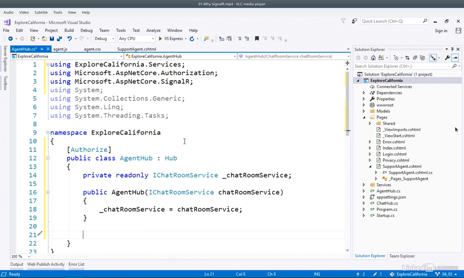Toggle the Track Active Item tree icon

(x=433, y=58)
